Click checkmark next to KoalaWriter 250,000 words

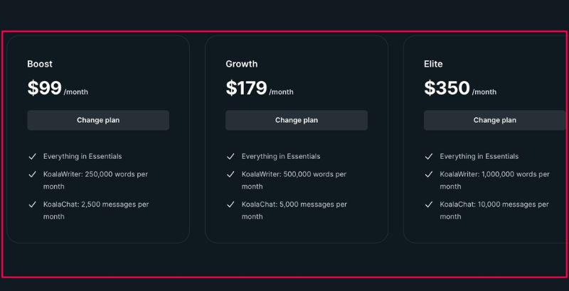pos(32,174)
